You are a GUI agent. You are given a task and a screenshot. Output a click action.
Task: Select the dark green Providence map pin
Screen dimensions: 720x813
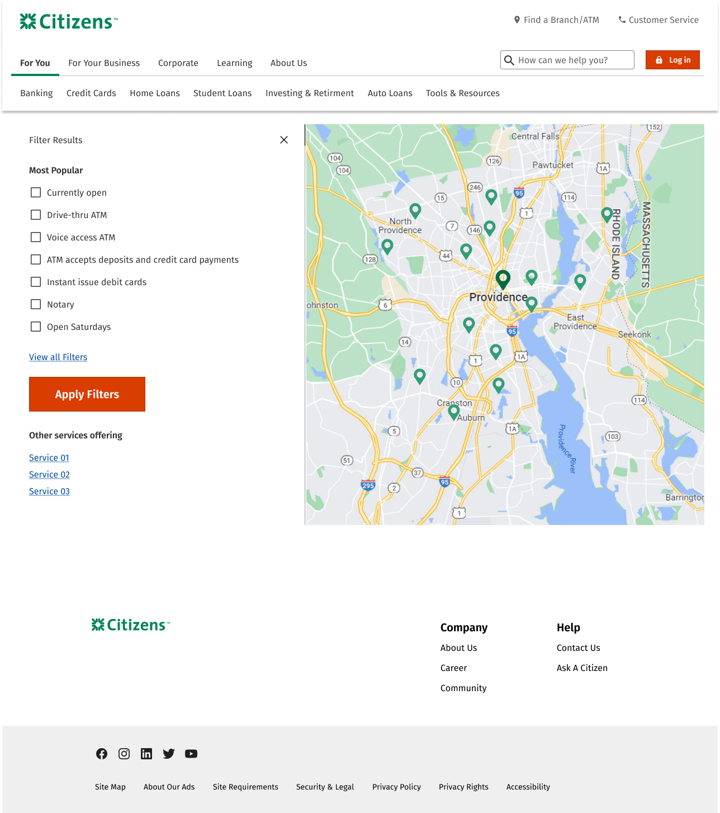coord(503,278)
